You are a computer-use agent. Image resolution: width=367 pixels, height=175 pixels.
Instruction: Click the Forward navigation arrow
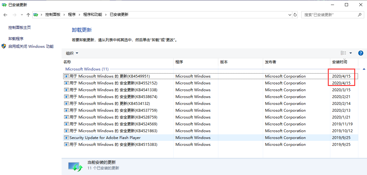[15, 15]
